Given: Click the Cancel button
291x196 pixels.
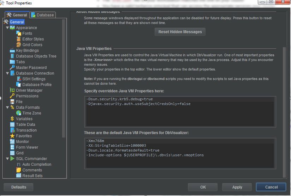Looking at the screenshot, I should (x=271, y=187).
